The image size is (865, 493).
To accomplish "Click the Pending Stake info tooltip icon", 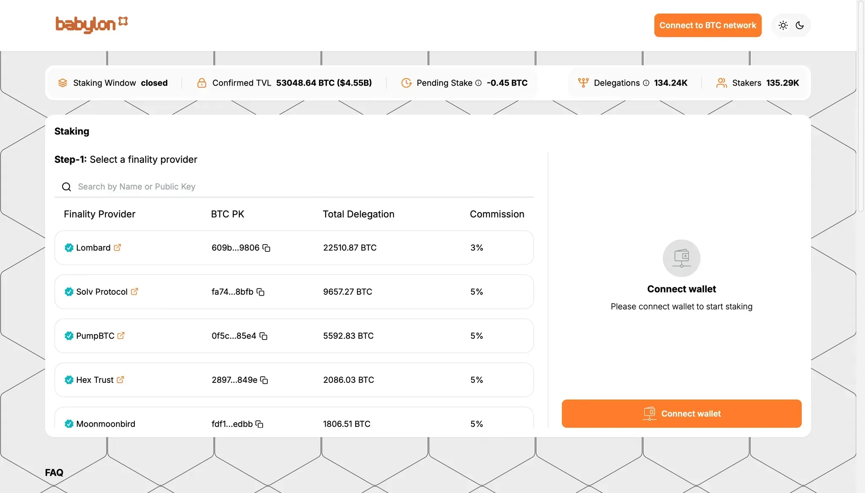I will [x=479, y=83].
